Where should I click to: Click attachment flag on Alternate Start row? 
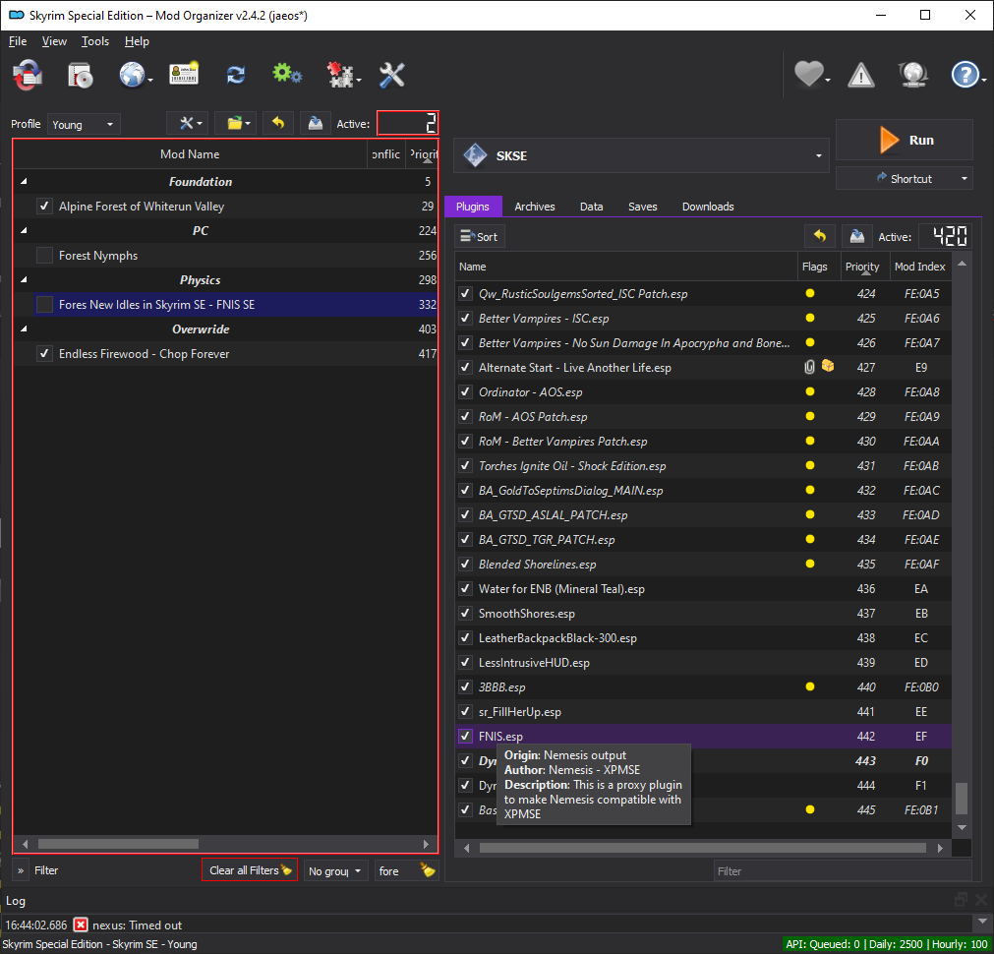point(809,367)
